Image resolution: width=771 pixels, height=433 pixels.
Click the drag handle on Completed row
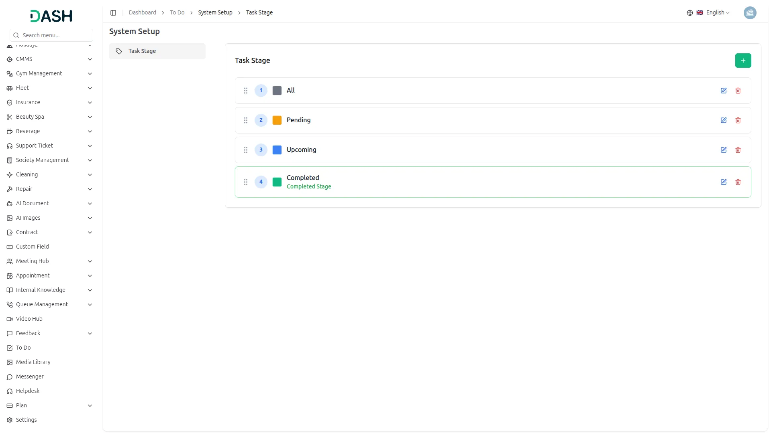246,182
